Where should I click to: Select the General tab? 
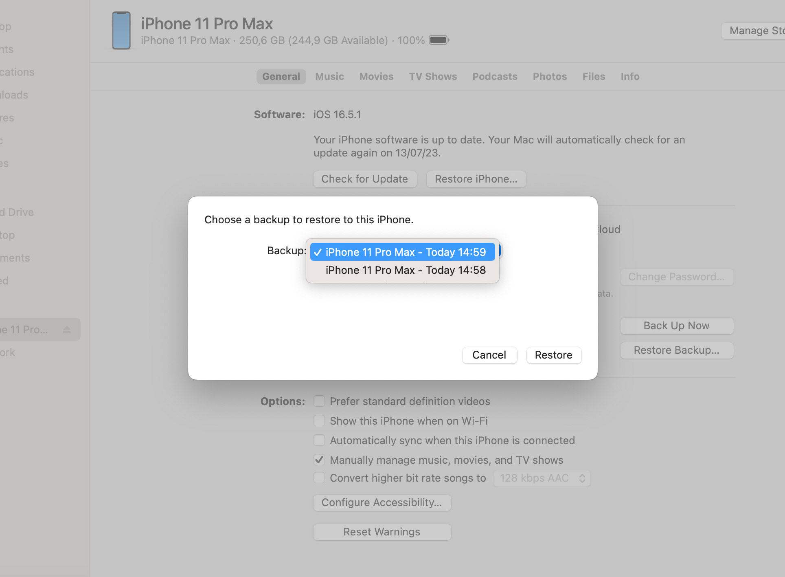(x=281, y=77)
